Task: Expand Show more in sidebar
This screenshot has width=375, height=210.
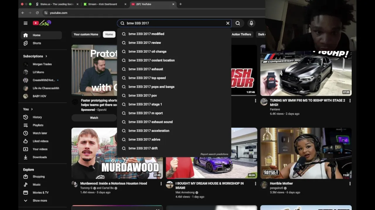Action: point(41,201)
